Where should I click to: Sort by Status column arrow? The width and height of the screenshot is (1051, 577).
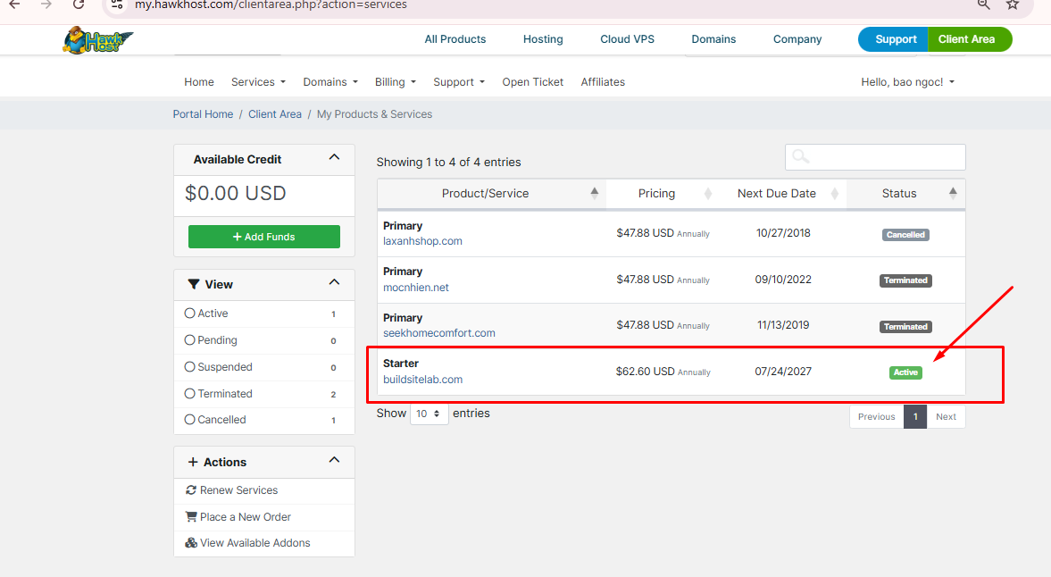tap(953, 193)
